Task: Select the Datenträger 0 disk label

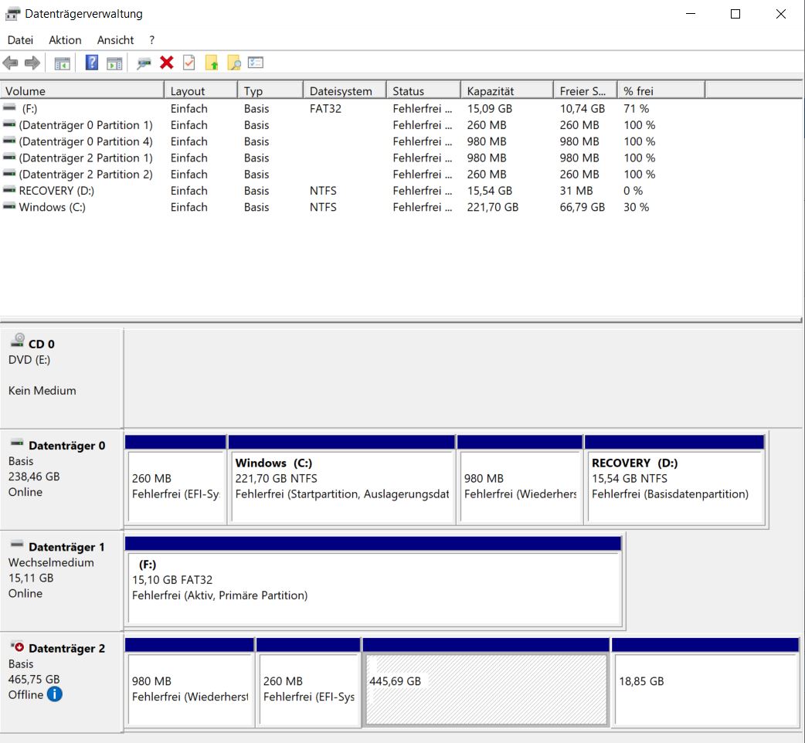Action: [62, 480]
